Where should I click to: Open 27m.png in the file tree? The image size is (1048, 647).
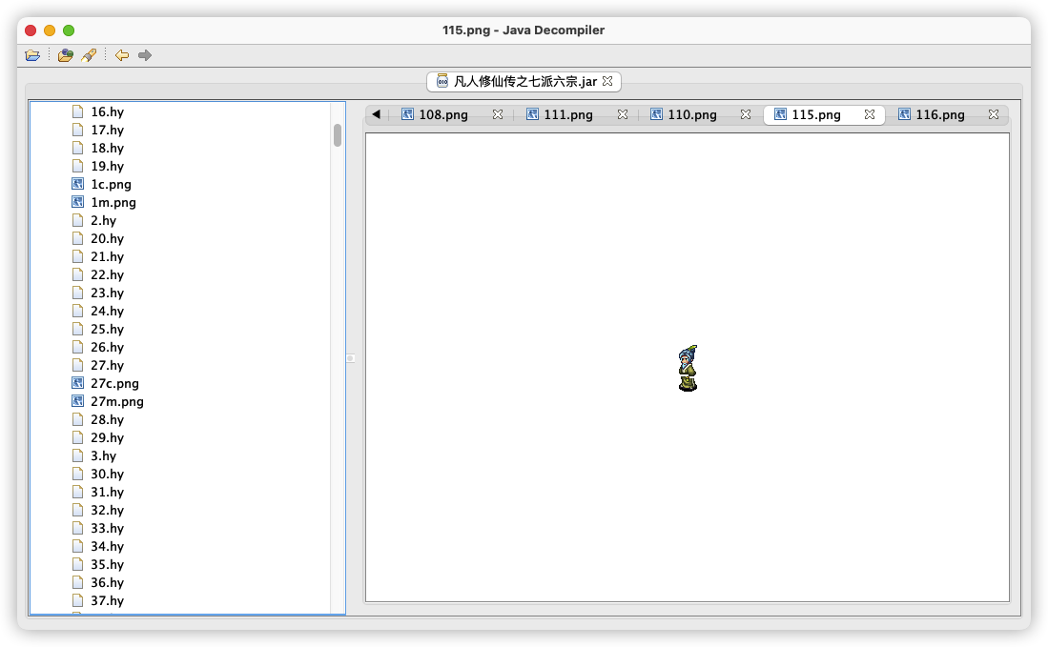(117, 401)
